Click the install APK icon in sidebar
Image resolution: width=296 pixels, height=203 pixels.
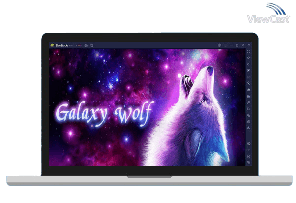[249, 90]
